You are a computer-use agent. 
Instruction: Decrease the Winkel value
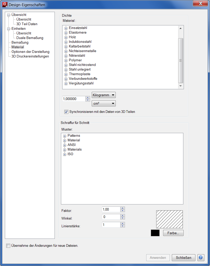click(123, 218)
